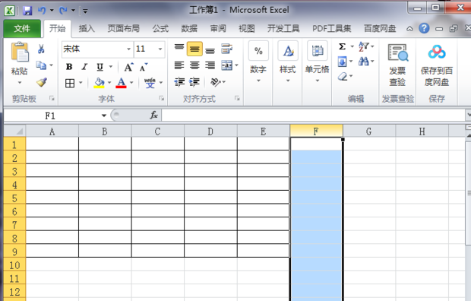This screenshot has width=471, height=301.
Task: Click the Select All corner button
Action: 14,131
